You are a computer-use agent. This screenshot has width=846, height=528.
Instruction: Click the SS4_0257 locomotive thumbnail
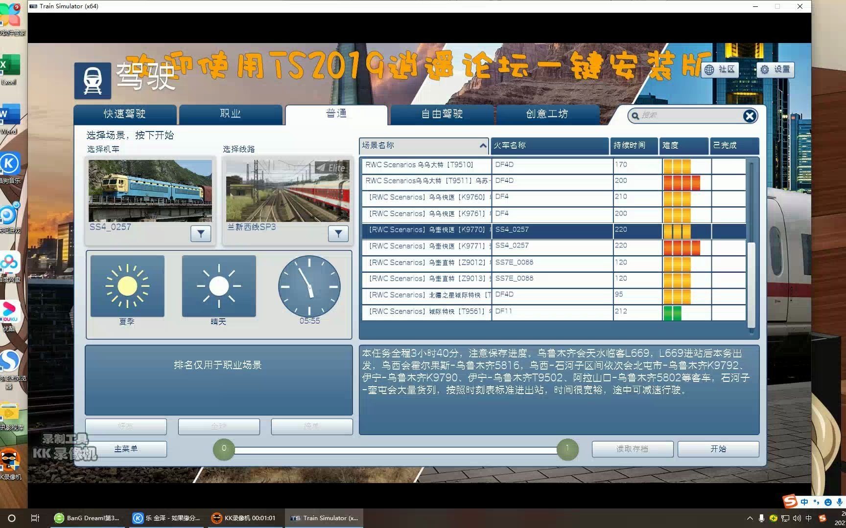point(150,191)
